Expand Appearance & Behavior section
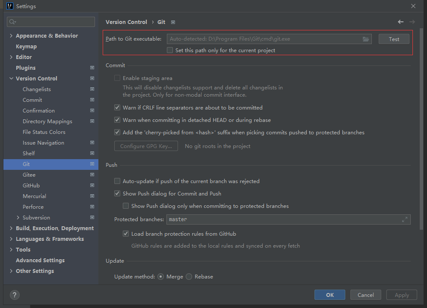Screen dimensions: 427x308 tap(11, 36)
